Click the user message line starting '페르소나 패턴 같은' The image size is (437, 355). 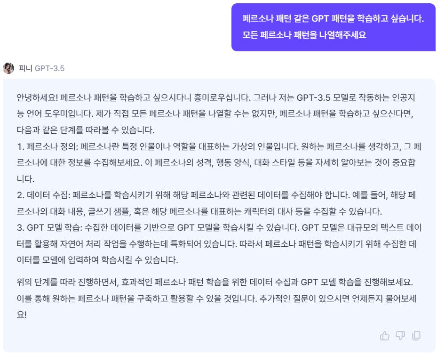pyautogui.click(x=333, y=19)
